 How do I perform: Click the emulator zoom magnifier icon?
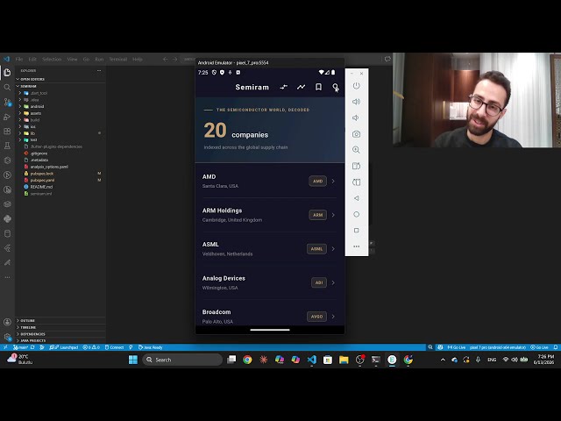[357, 150]
